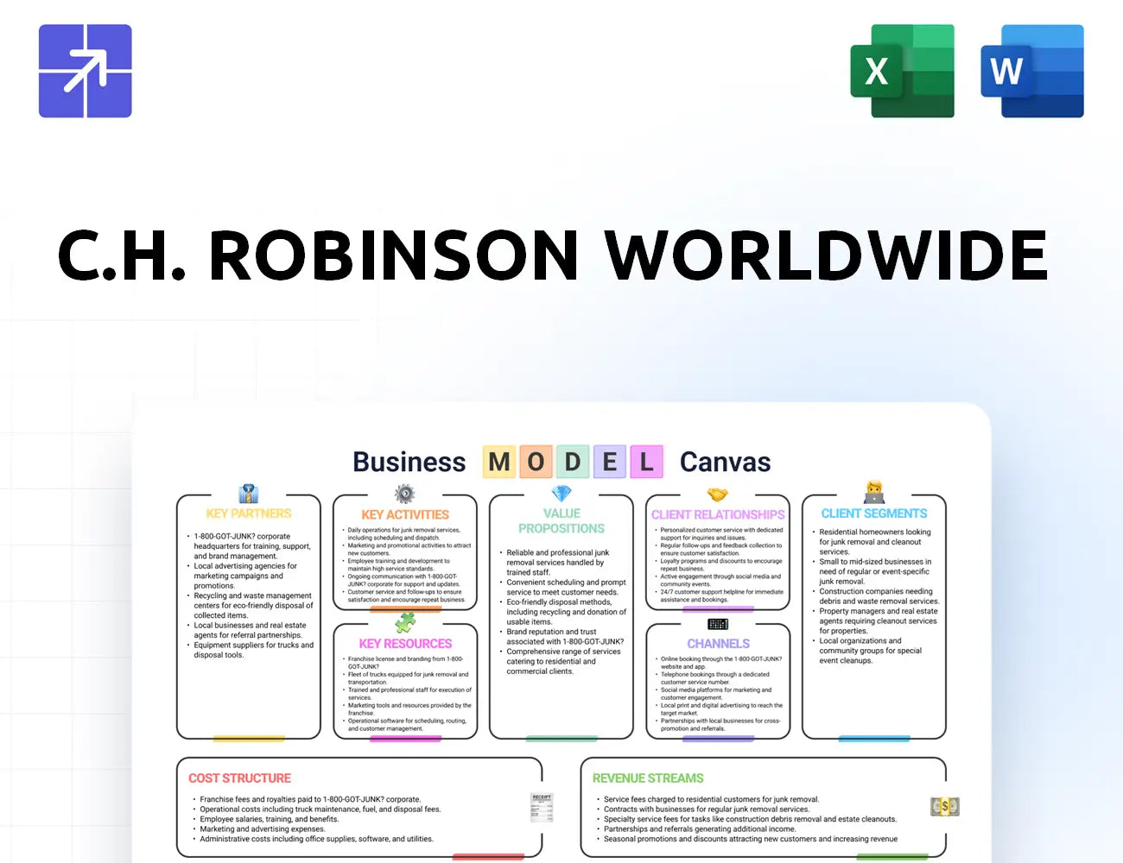Click the KEY PARTNERS heading
Image resolution: width=1123 pixels, height=863 pixels.
[249, 513]
